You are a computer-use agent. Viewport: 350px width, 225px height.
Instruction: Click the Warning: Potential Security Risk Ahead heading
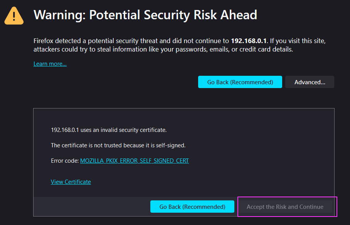(145, 15)
